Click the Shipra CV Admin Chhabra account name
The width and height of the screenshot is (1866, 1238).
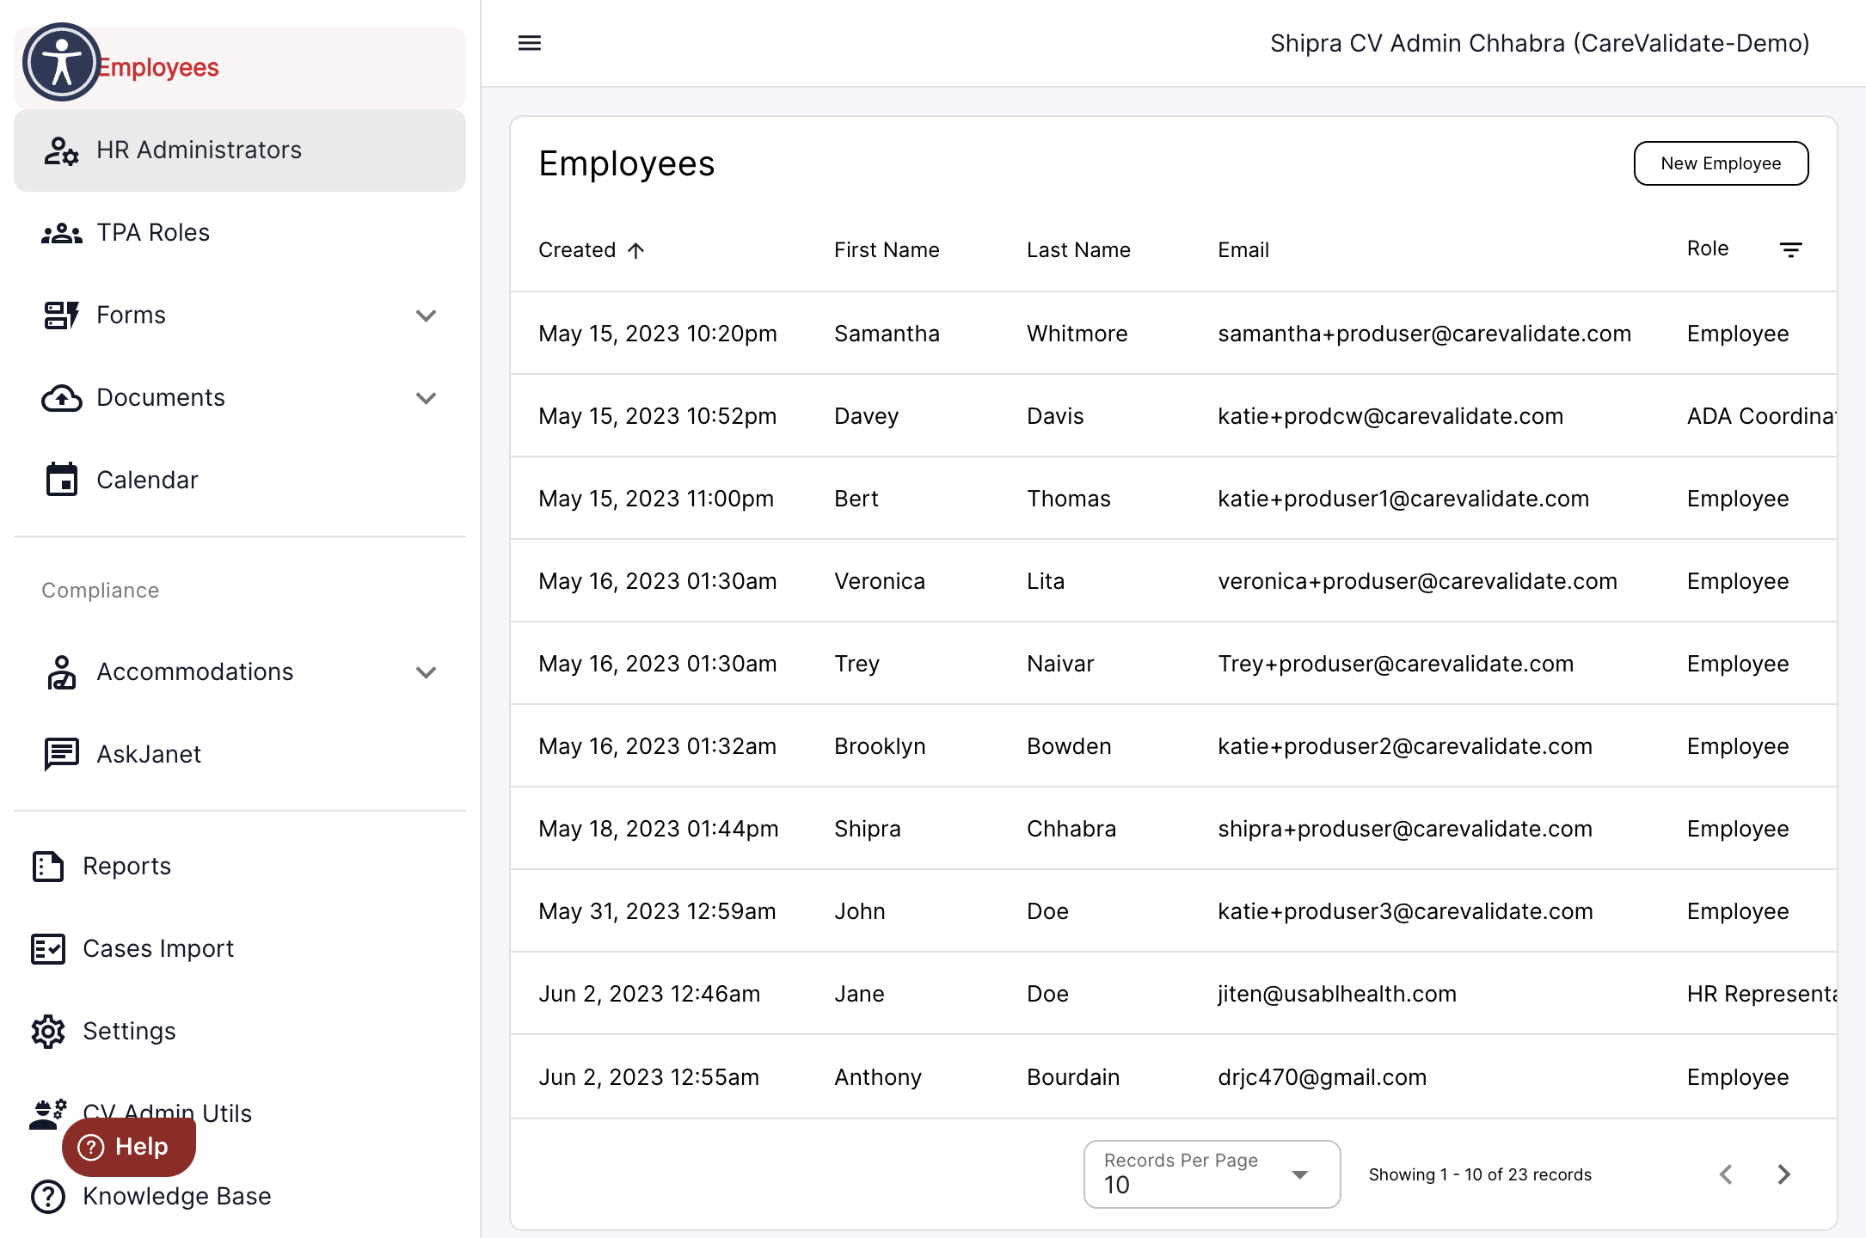(x=1539, y=43)
